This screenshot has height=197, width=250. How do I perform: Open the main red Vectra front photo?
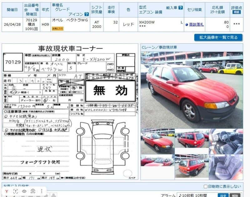(x=192, y=90)
